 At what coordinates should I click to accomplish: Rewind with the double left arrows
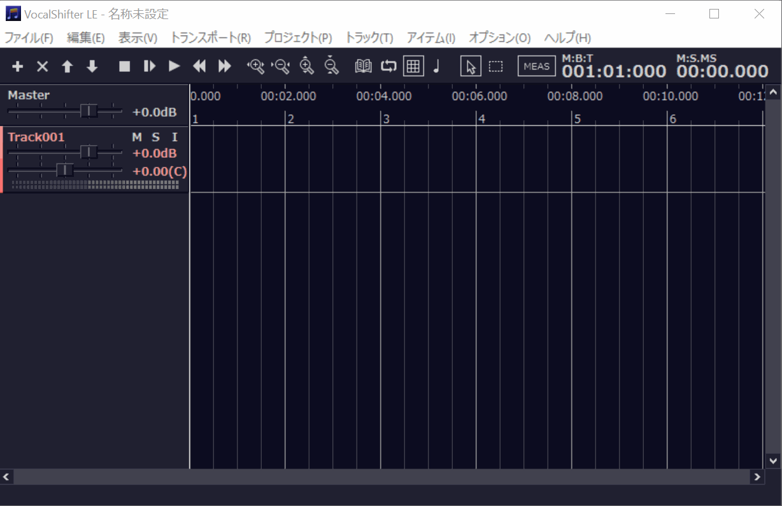200,66
